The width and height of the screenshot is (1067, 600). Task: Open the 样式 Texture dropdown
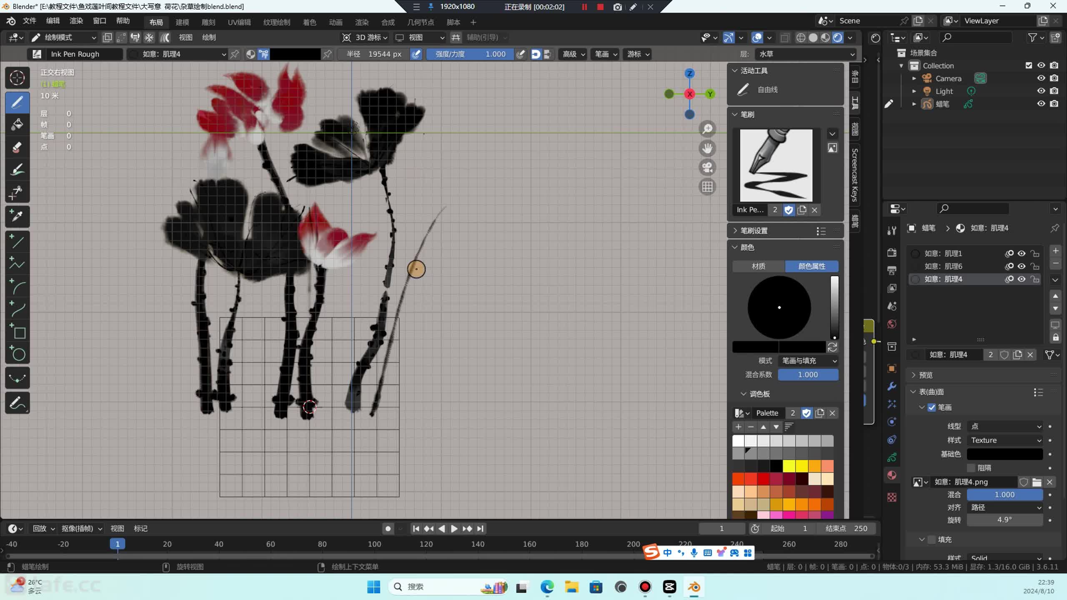[1005, 440]
